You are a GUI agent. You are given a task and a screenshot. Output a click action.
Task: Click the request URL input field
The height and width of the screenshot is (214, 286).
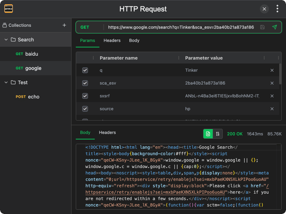181,27
